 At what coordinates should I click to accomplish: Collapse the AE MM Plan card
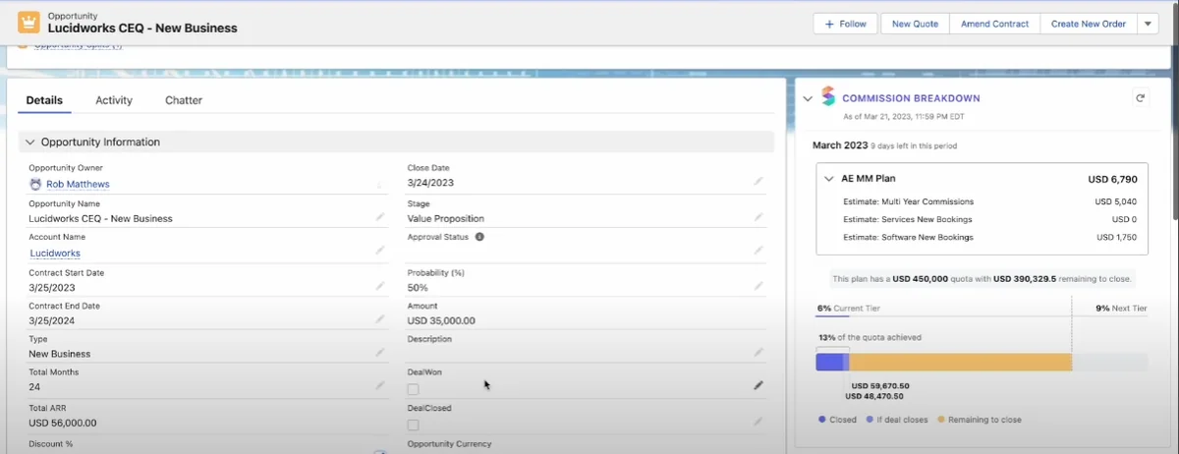(827, 180)
